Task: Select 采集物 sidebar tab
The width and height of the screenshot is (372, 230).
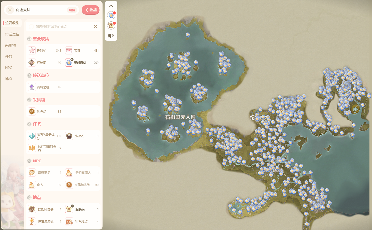Action: click(x=10, y=45)
